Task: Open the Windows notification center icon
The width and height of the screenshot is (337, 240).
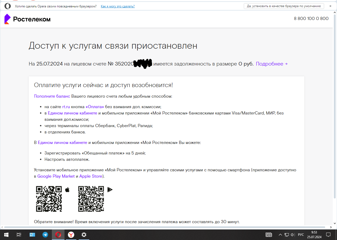Action: (328, 235)
